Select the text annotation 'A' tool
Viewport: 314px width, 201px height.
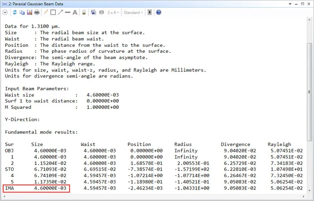(75, 12)
